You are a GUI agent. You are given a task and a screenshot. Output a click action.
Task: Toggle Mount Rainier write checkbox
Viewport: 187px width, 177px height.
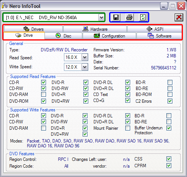click(128, 128)
